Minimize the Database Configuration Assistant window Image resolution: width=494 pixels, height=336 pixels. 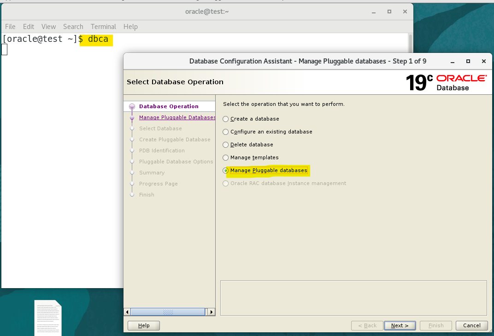click(x=453, y=61)
